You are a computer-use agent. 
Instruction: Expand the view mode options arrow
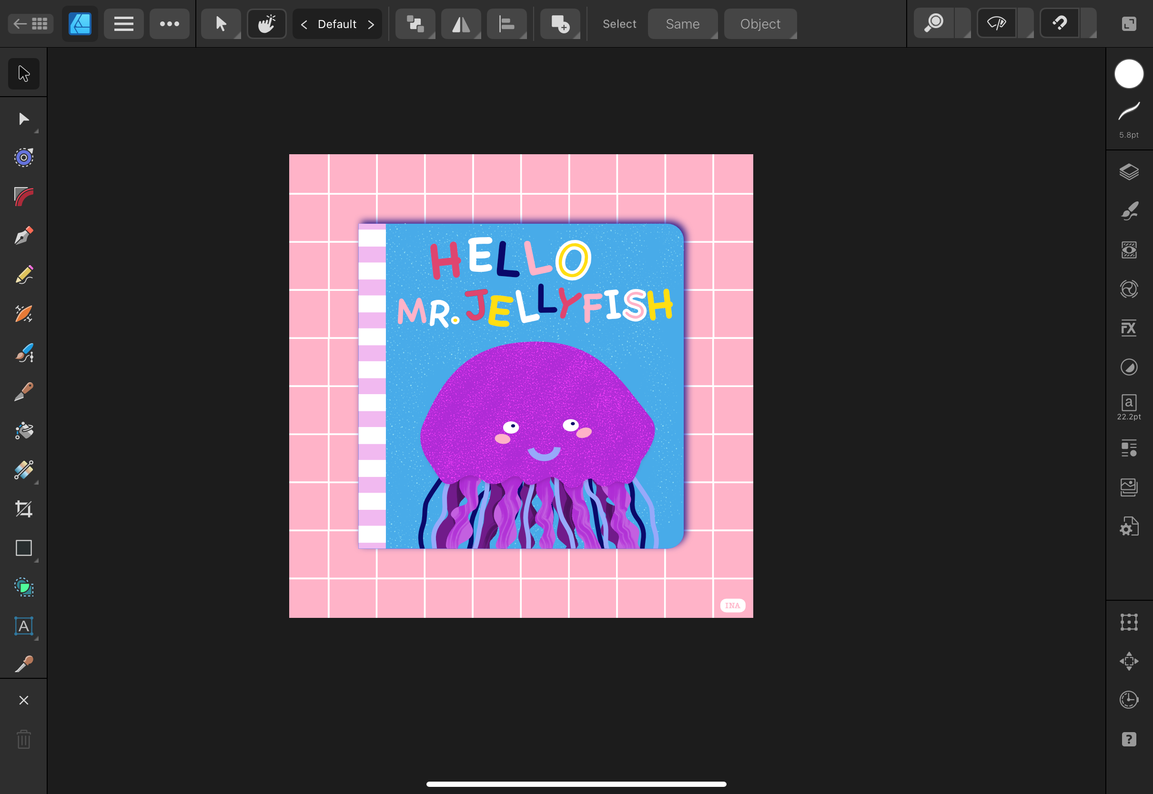(1026, 23)
